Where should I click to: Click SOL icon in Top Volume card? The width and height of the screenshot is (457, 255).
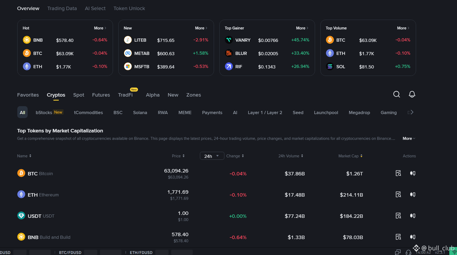[x=330, y=66]
